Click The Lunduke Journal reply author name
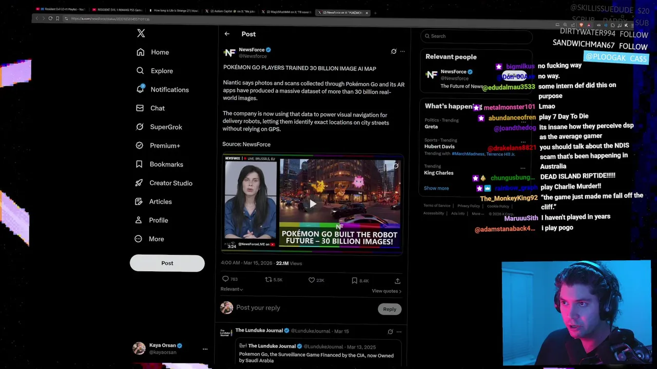Screen dimensions: 657x369 (x=259, y=331)
